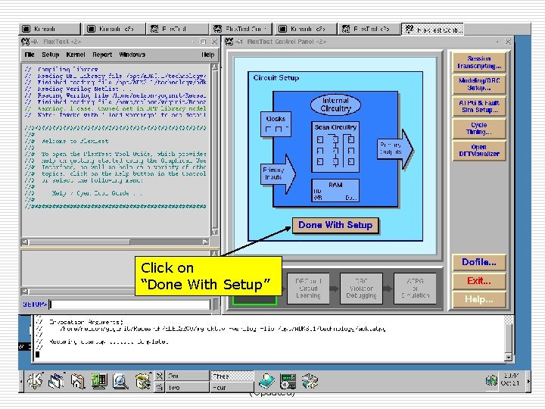
Task: Open ATPG & Fault Sim Setup
Action: 479,106
